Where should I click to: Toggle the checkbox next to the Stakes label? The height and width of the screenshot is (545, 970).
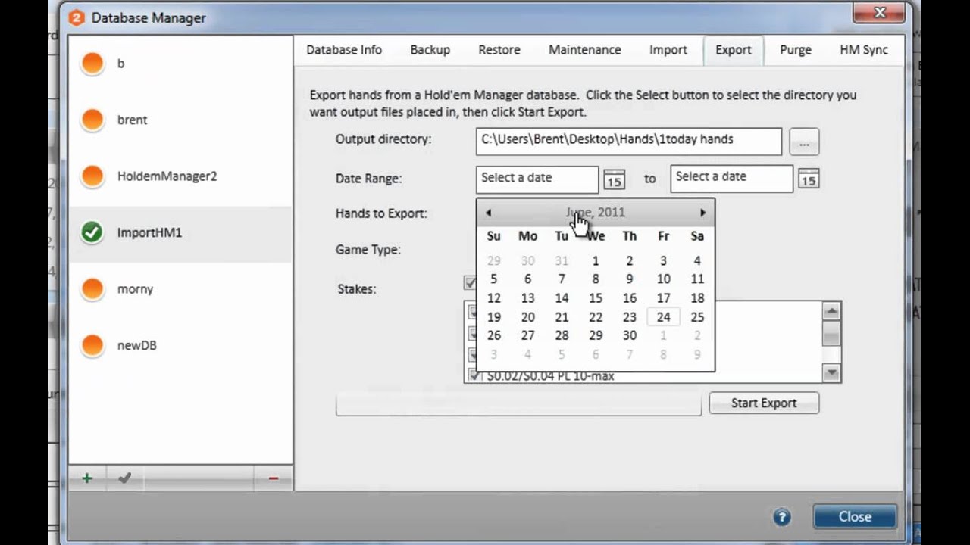click(470, 282)
